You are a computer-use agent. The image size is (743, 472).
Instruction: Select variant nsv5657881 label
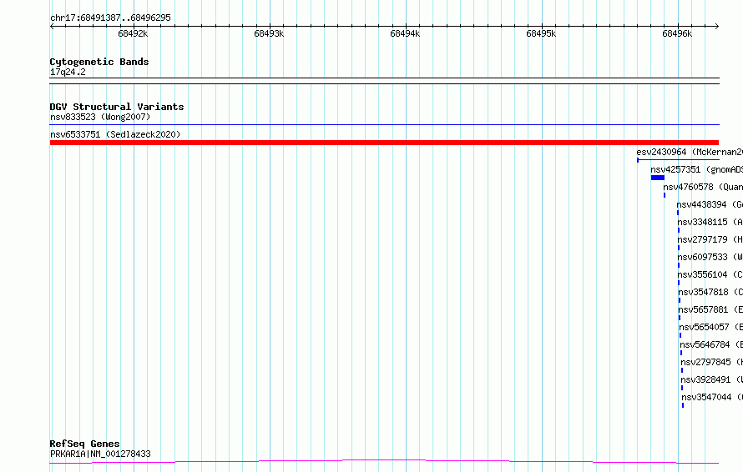click(x=710, y=309)
